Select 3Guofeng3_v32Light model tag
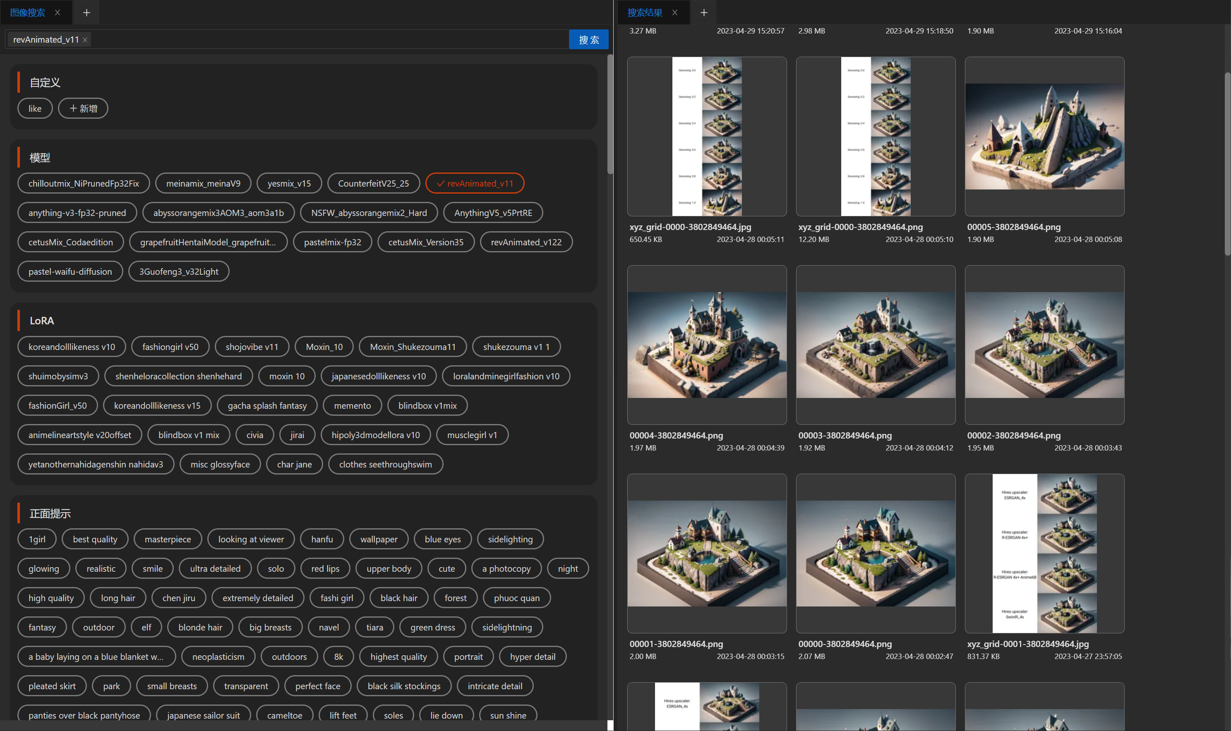This screenshot has width=1231, height=731. (x=179, y=271)
